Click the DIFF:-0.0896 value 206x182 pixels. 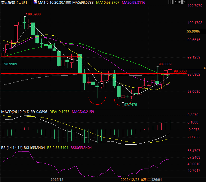pos(37,112)
